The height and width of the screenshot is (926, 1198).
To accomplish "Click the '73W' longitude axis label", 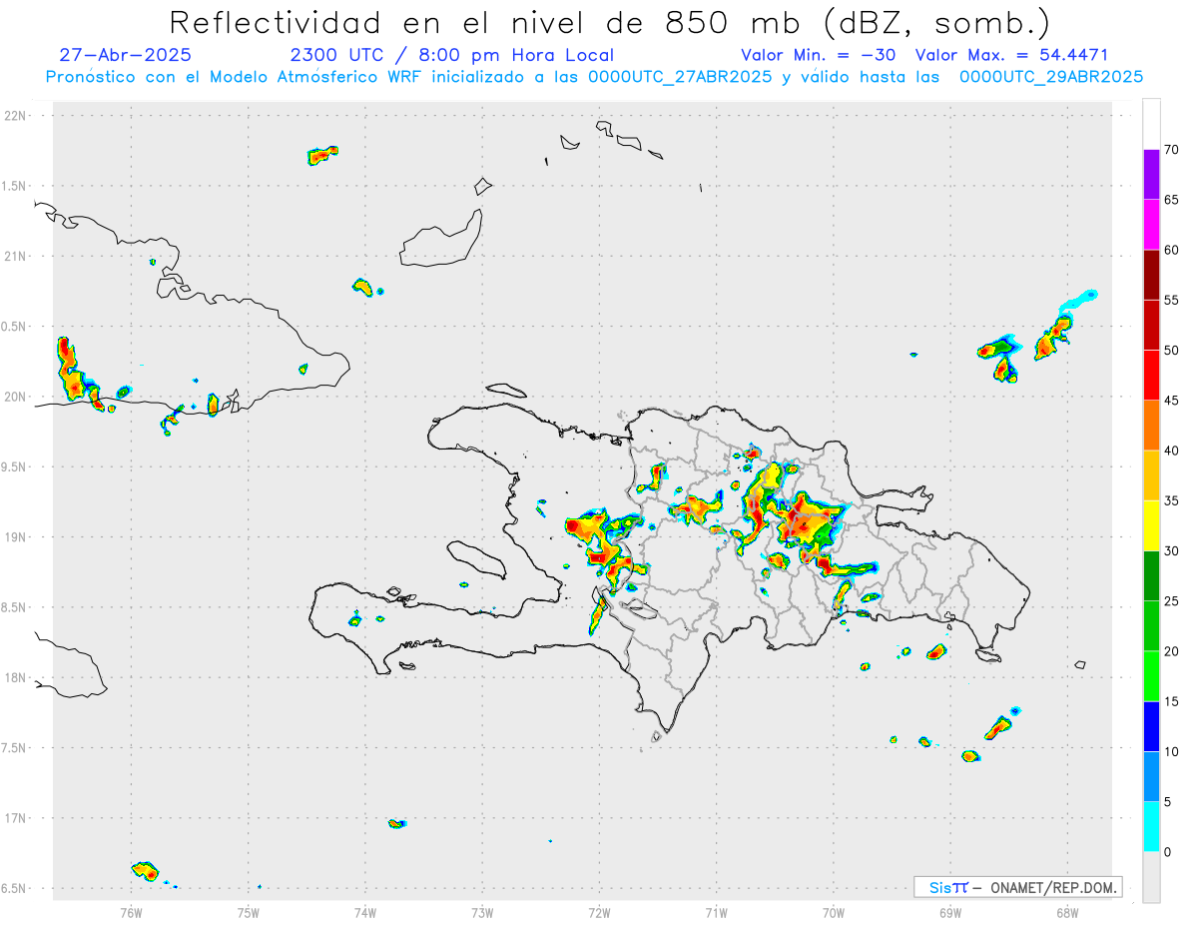I will [x=482, y=913].
